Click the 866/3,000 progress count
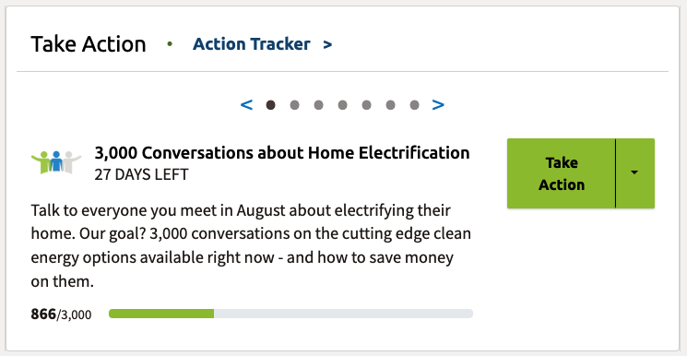This screenshot has height=356, width=687. pyautogui.click(x=62, y=314)
